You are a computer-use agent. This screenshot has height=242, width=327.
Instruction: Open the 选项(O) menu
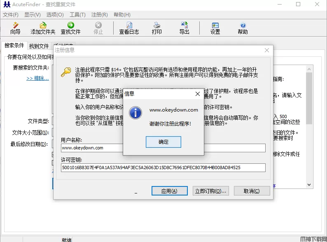(x=55, y=15)
